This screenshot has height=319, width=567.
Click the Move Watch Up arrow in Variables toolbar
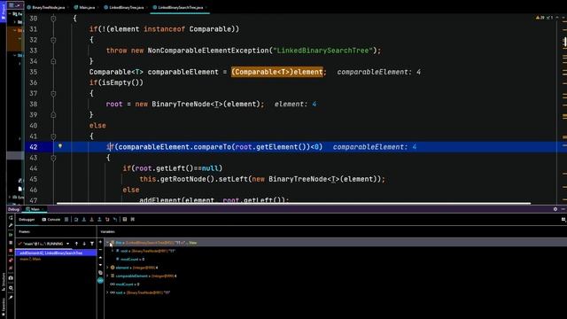(x=100, y=258)
